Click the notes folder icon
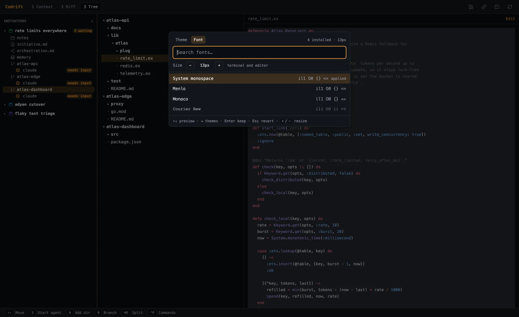Image resolution: width=519 pixels, height=317 pixels. [12, 38]
